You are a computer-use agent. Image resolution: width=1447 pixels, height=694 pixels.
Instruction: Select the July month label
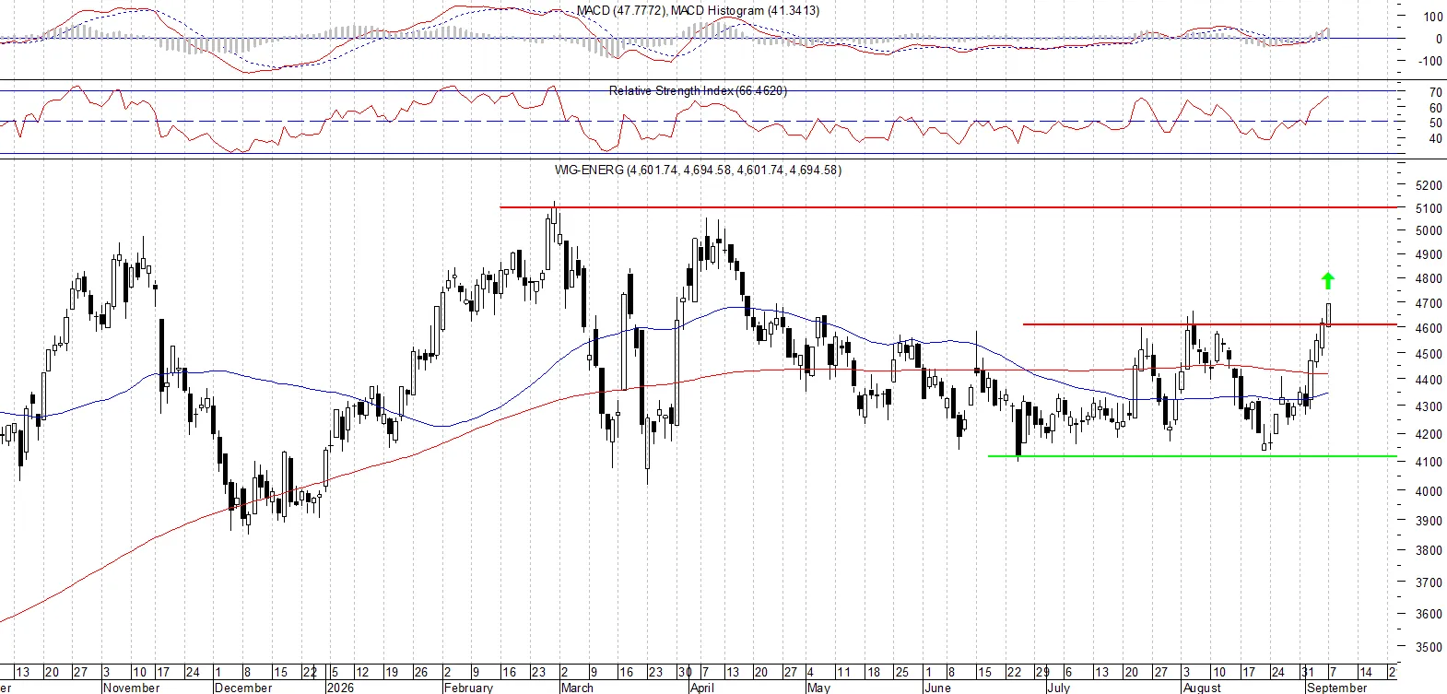point(1059,688)
